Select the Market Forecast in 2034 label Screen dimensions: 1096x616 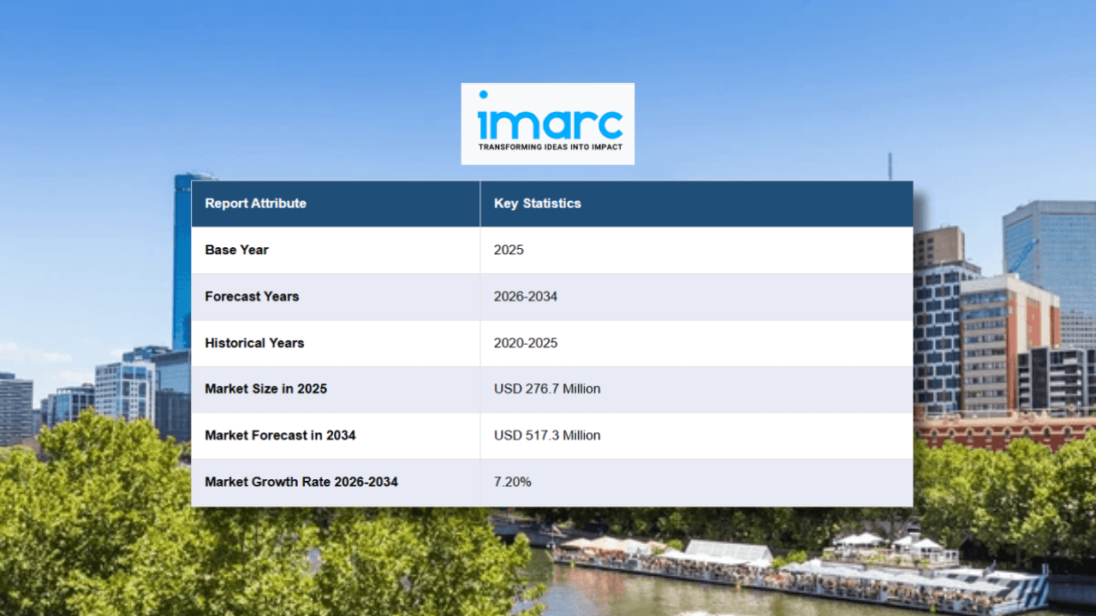pos(279,435)
